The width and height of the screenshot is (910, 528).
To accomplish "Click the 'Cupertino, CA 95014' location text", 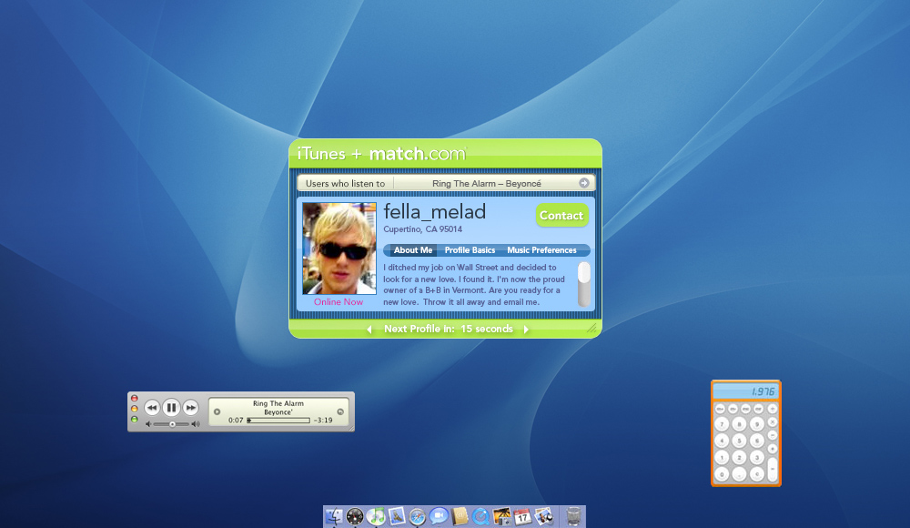I will 422,229.
